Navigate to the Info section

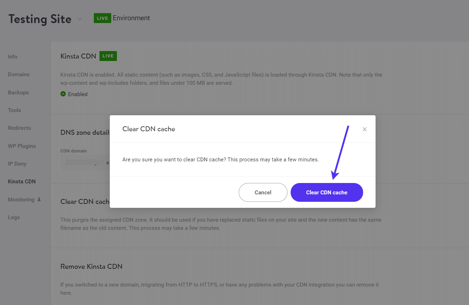12,56
